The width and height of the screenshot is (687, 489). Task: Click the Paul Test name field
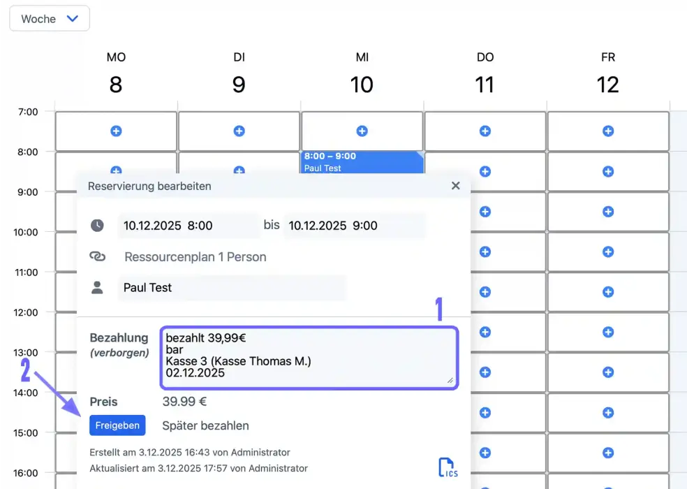230,288
